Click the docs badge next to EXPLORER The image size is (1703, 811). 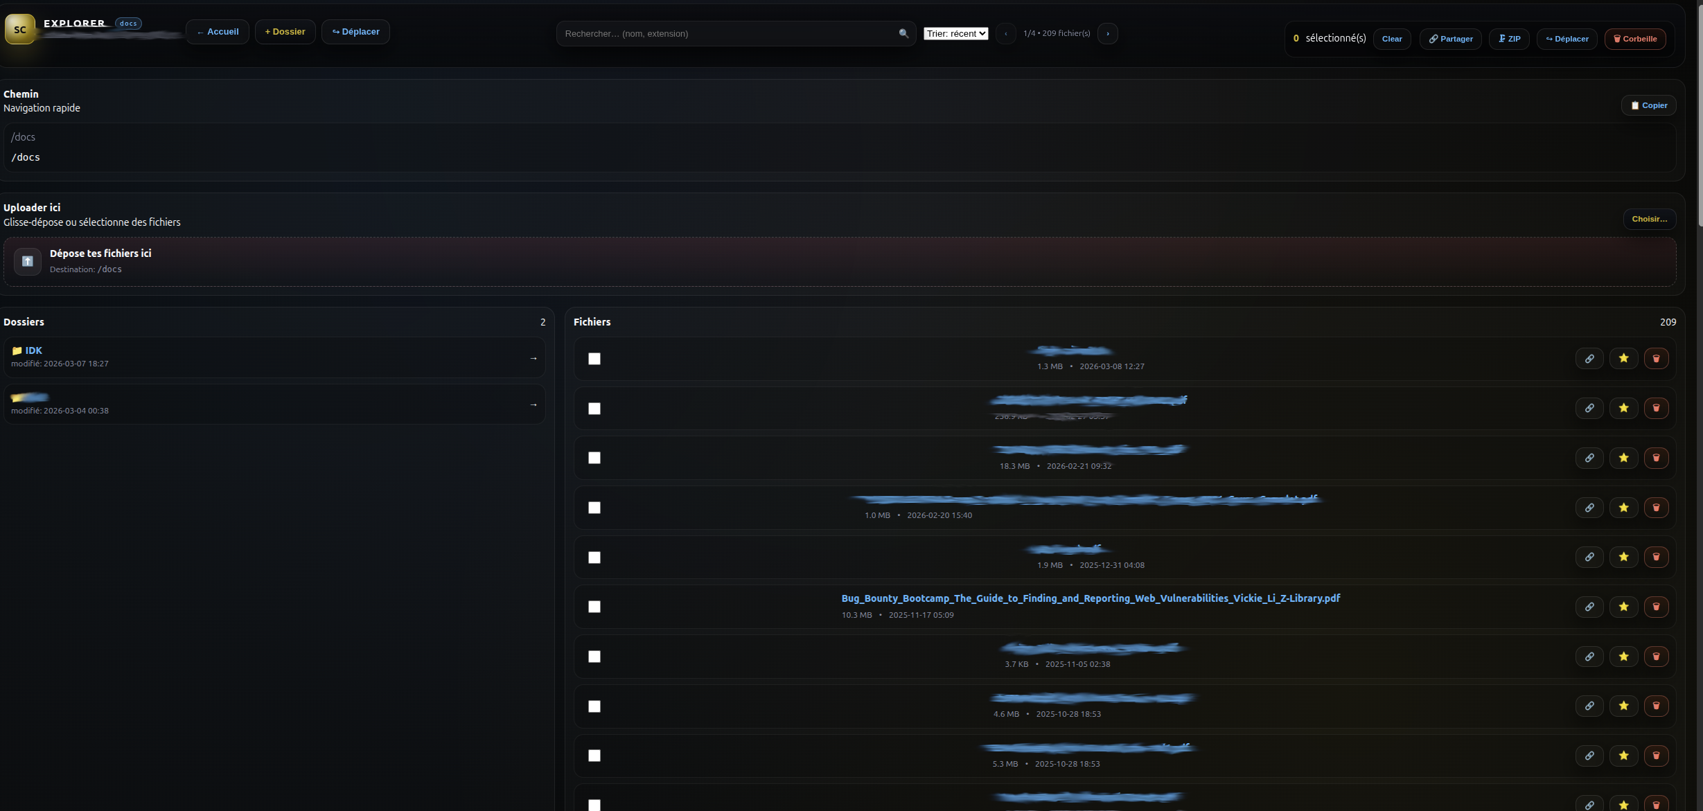tap(127, 23)
